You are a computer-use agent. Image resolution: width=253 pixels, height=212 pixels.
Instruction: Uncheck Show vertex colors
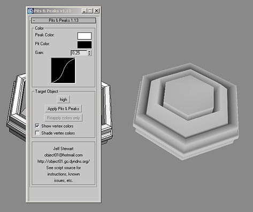(x=37, y=126)
